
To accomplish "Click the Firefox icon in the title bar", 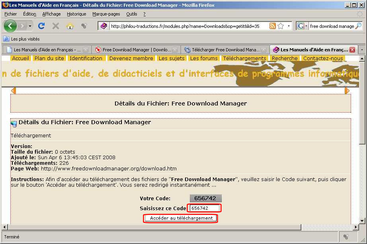I will pyautogui.click(x=5, y=5).
